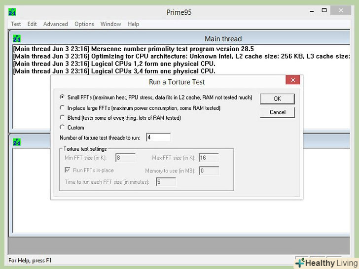The height and width of the screenshot is (269, 359).
Task: Click 'Logical CPUs 1,2 form one physical' line
Action: pyautogui.click(x=114, y=64)
